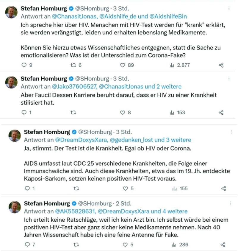This screenshot has height=252, width=238.
Task: Open more options menu on Fauci tweet
Action: (x=228, y=79)
